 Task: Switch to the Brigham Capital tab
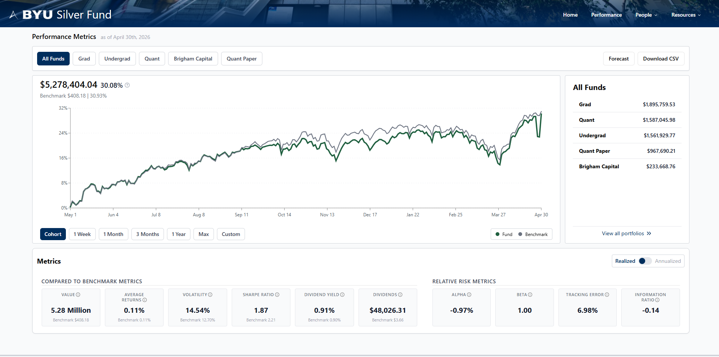click(193, 59)
